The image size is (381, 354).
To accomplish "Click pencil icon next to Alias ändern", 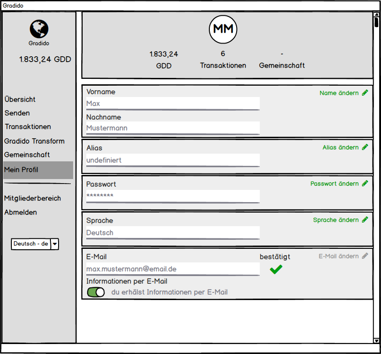I will [x=365, y=147].
